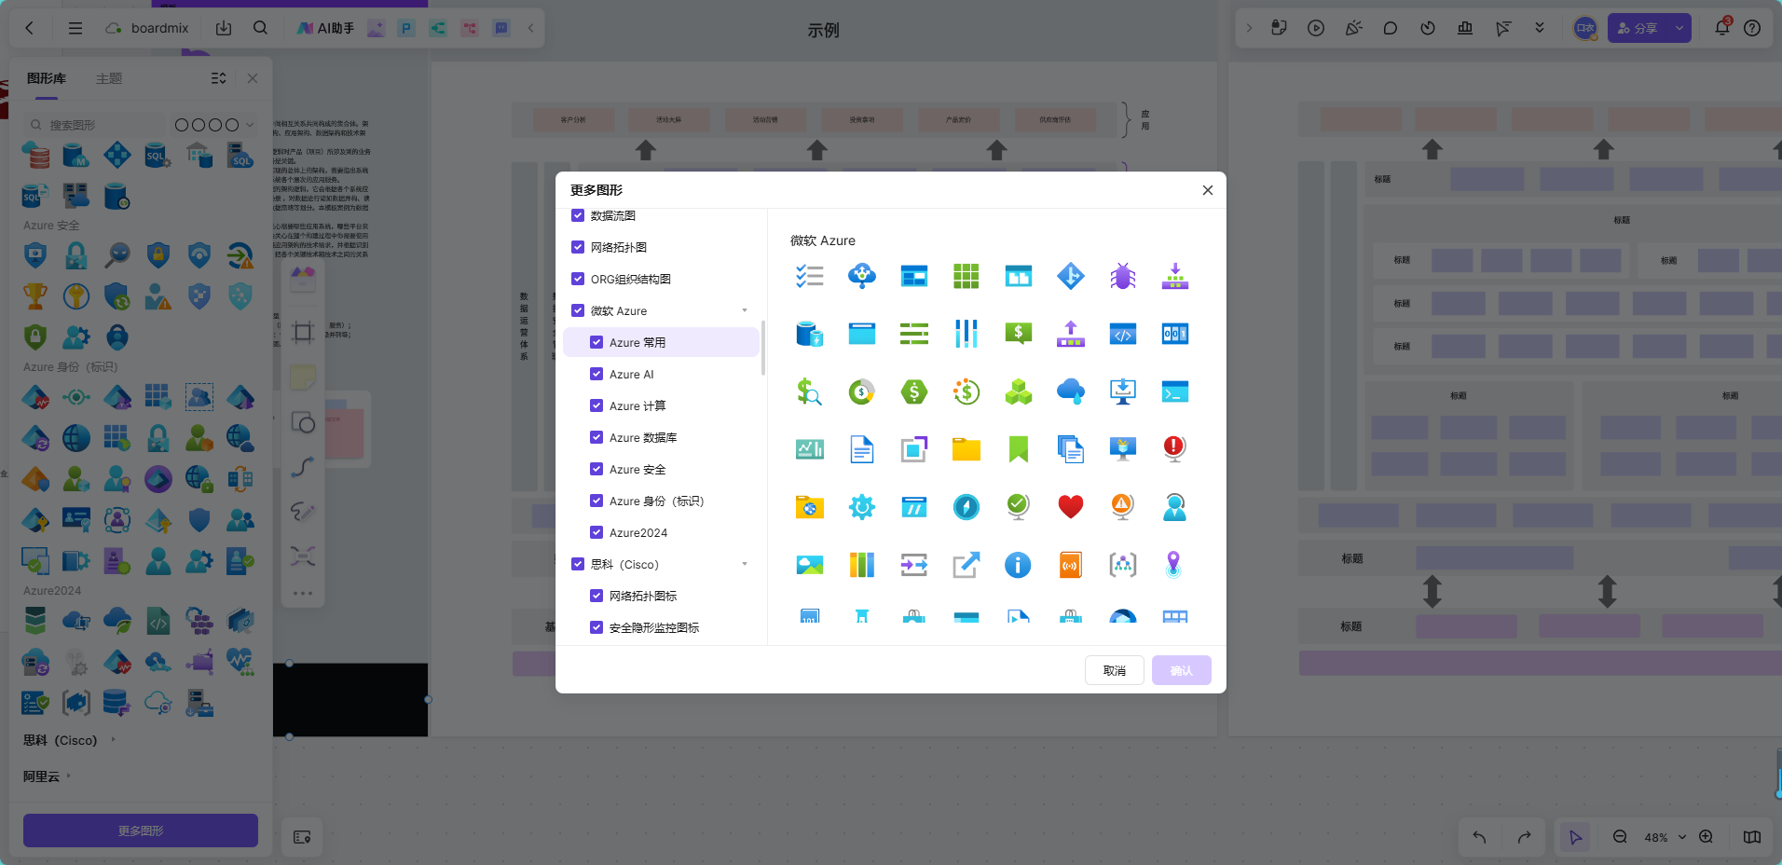
Task: Click the redo arrow icon
Action: click(1524, 837)
